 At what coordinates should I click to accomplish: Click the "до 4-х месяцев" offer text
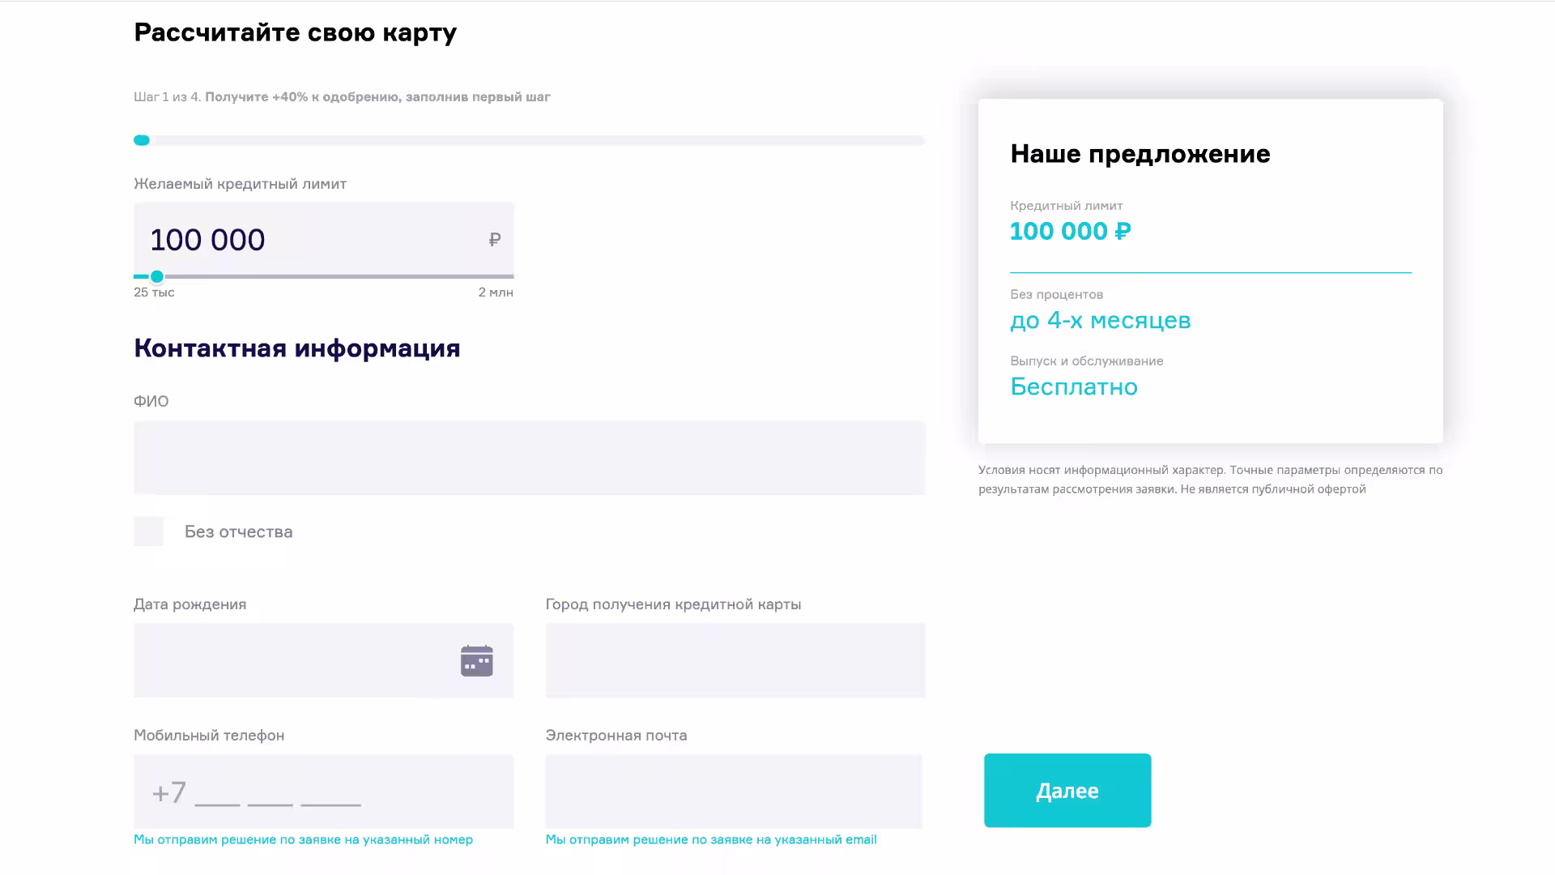pos(1100,320)
